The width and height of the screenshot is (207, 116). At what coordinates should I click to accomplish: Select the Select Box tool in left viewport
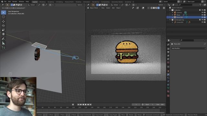[4, 13]
